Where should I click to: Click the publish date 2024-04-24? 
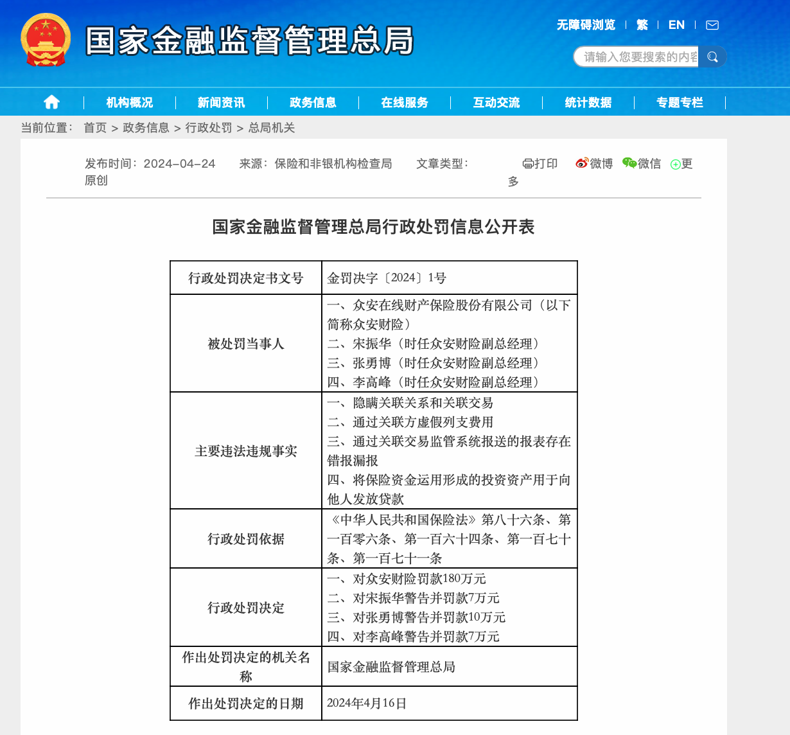coord(179,164)
